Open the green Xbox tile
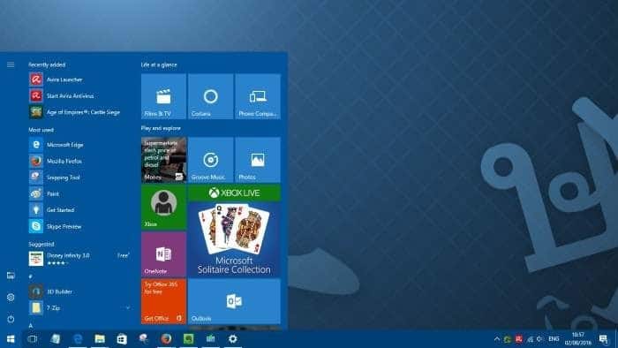 point(163,207)
